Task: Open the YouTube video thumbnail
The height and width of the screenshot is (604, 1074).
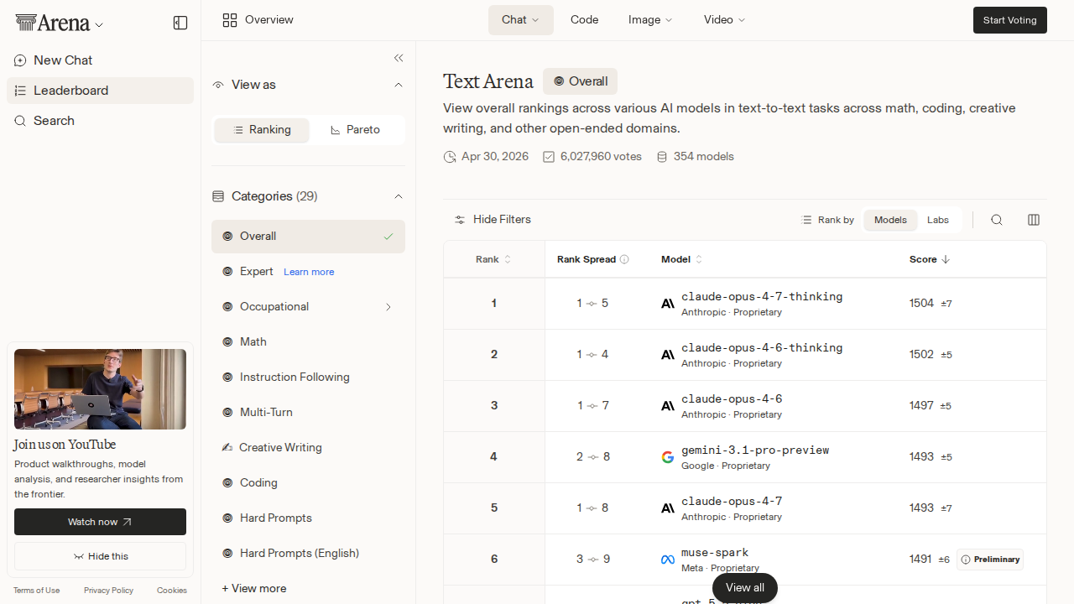Action: (x=100, y=389)
